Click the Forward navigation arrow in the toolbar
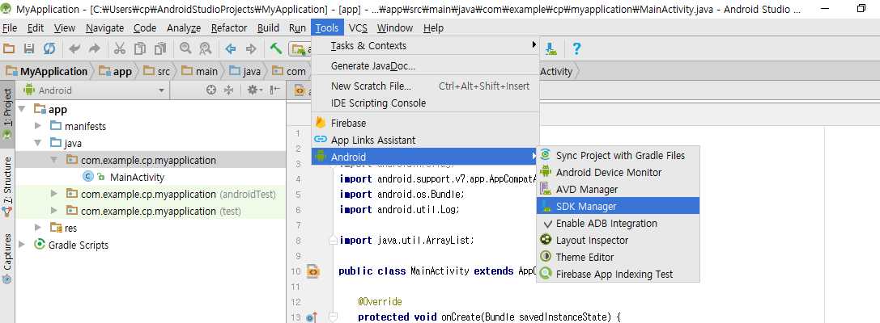Viewport: 880px width, 323px height. [x=251, y=48]
